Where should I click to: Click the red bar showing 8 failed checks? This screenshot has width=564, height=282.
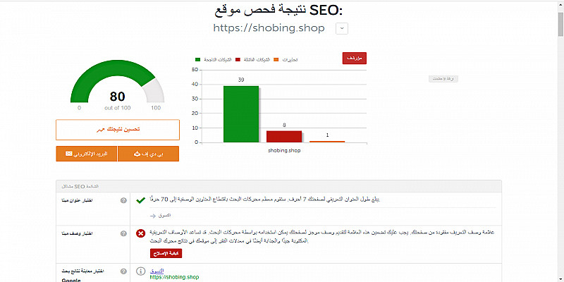coord(284,136)
